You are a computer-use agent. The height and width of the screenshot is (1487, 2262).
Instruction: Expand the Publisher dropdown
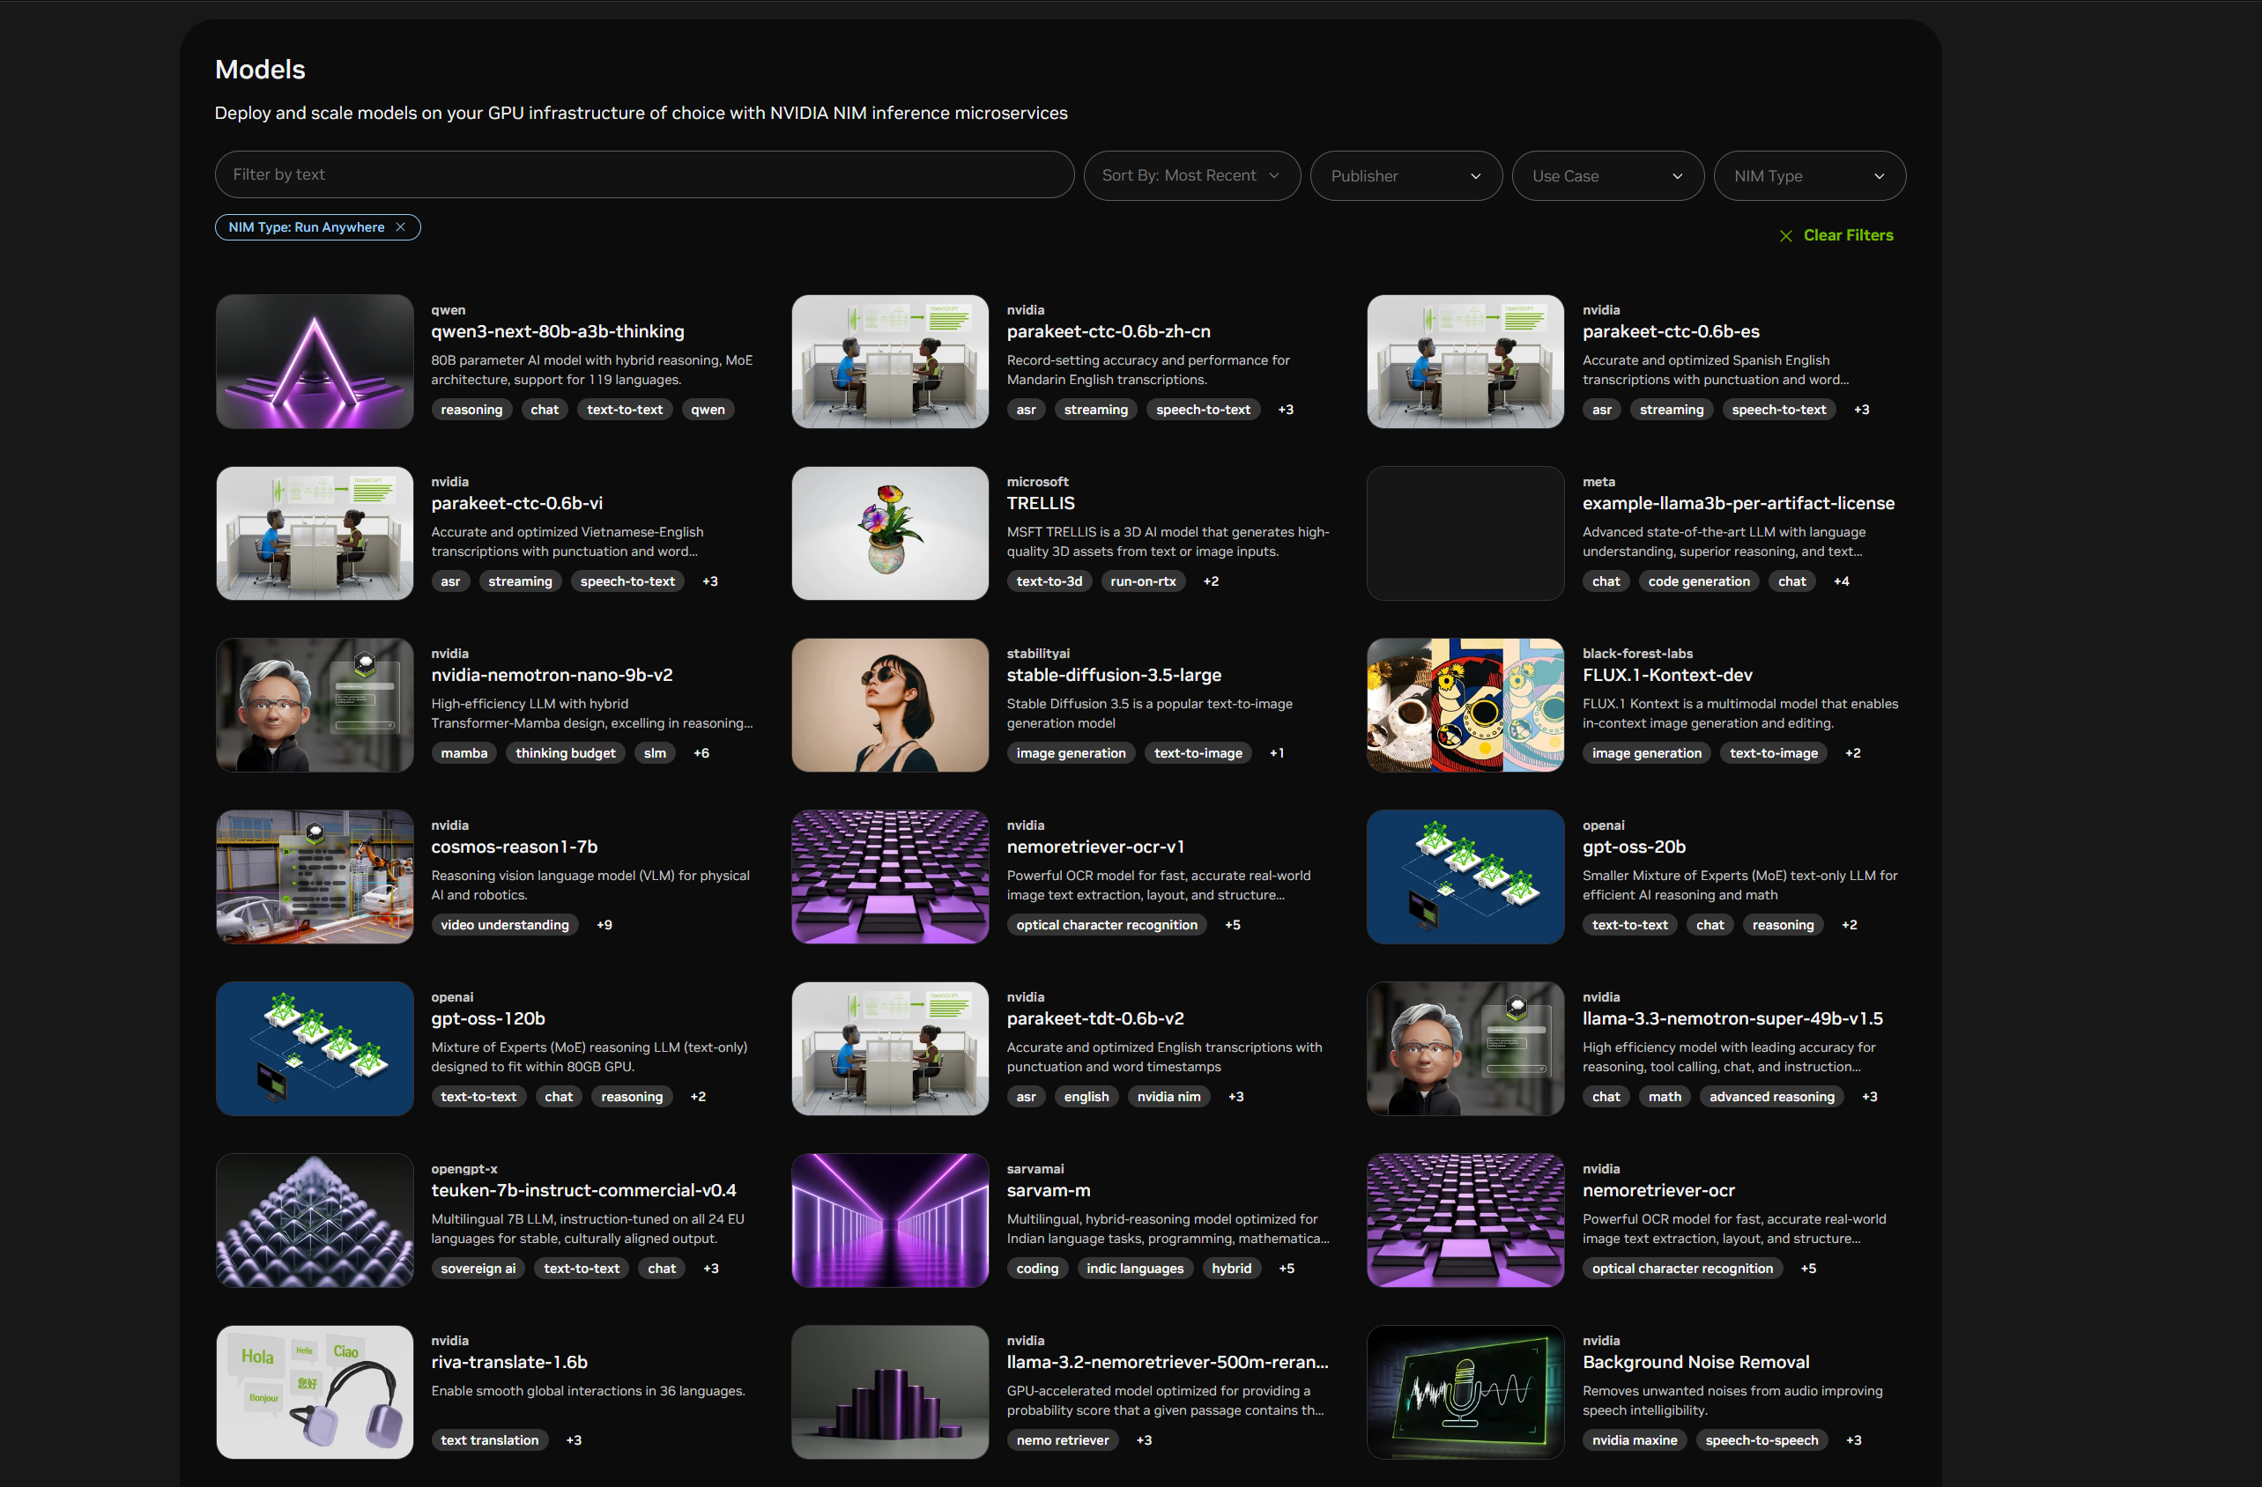point(1405,176)
